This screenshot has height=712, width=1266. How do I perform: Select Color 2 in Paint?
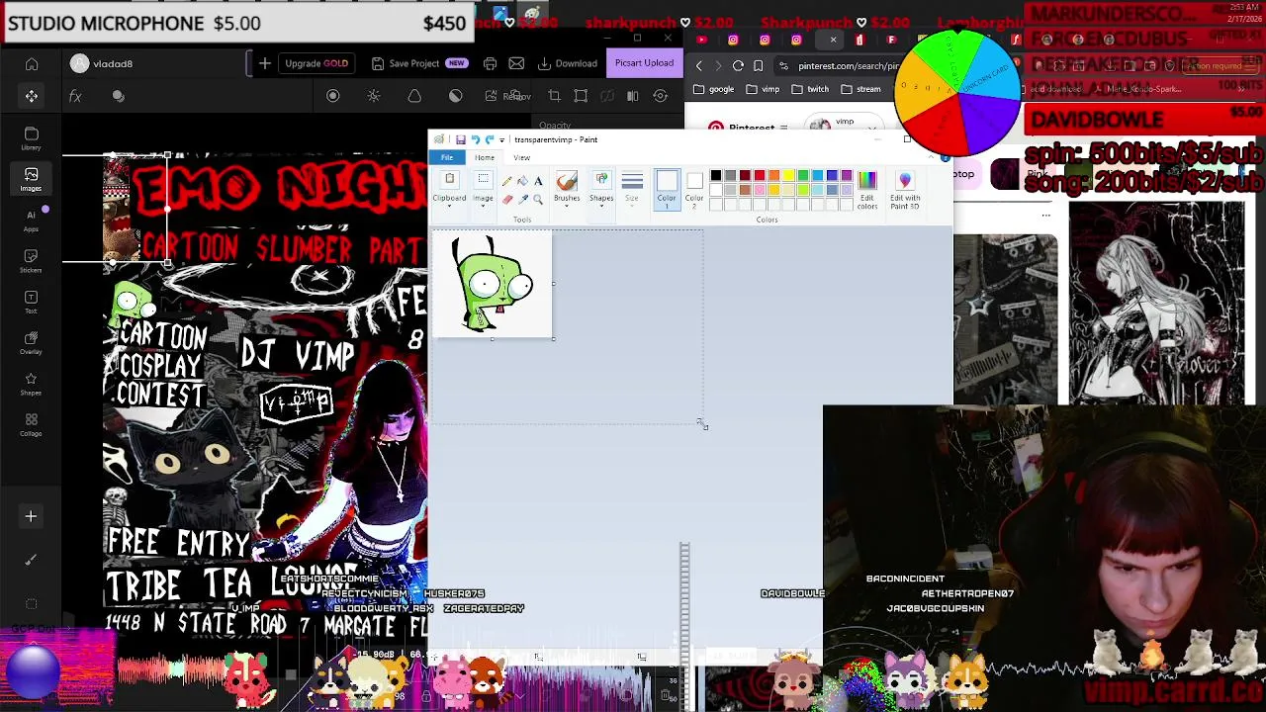click(694, 189)
